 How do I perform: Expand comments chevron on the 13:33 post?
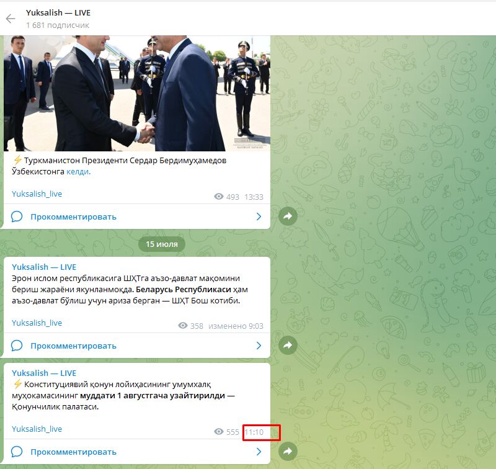point(259,217)
